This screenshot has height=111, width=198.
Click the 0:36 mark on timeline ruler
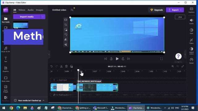(109, 71)
